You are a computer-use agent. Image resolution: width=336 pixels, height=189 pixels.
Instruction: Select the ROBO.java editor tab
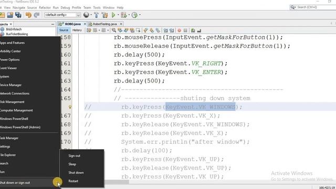coord(72,24)
